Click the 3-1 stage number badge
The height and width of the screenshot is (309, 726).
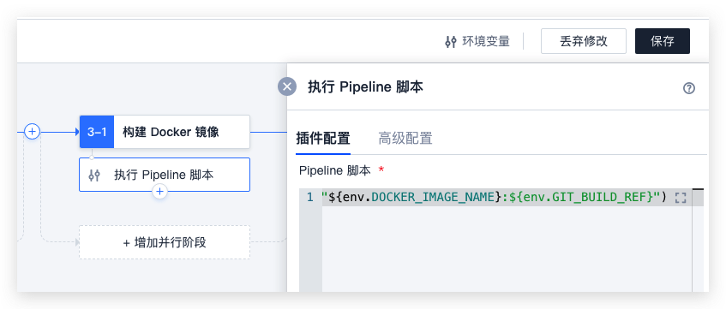[97, 132]
